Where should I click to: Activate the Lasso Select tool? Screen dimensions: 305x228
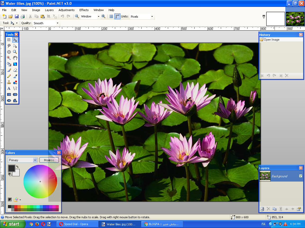click(x=9, y=46)
